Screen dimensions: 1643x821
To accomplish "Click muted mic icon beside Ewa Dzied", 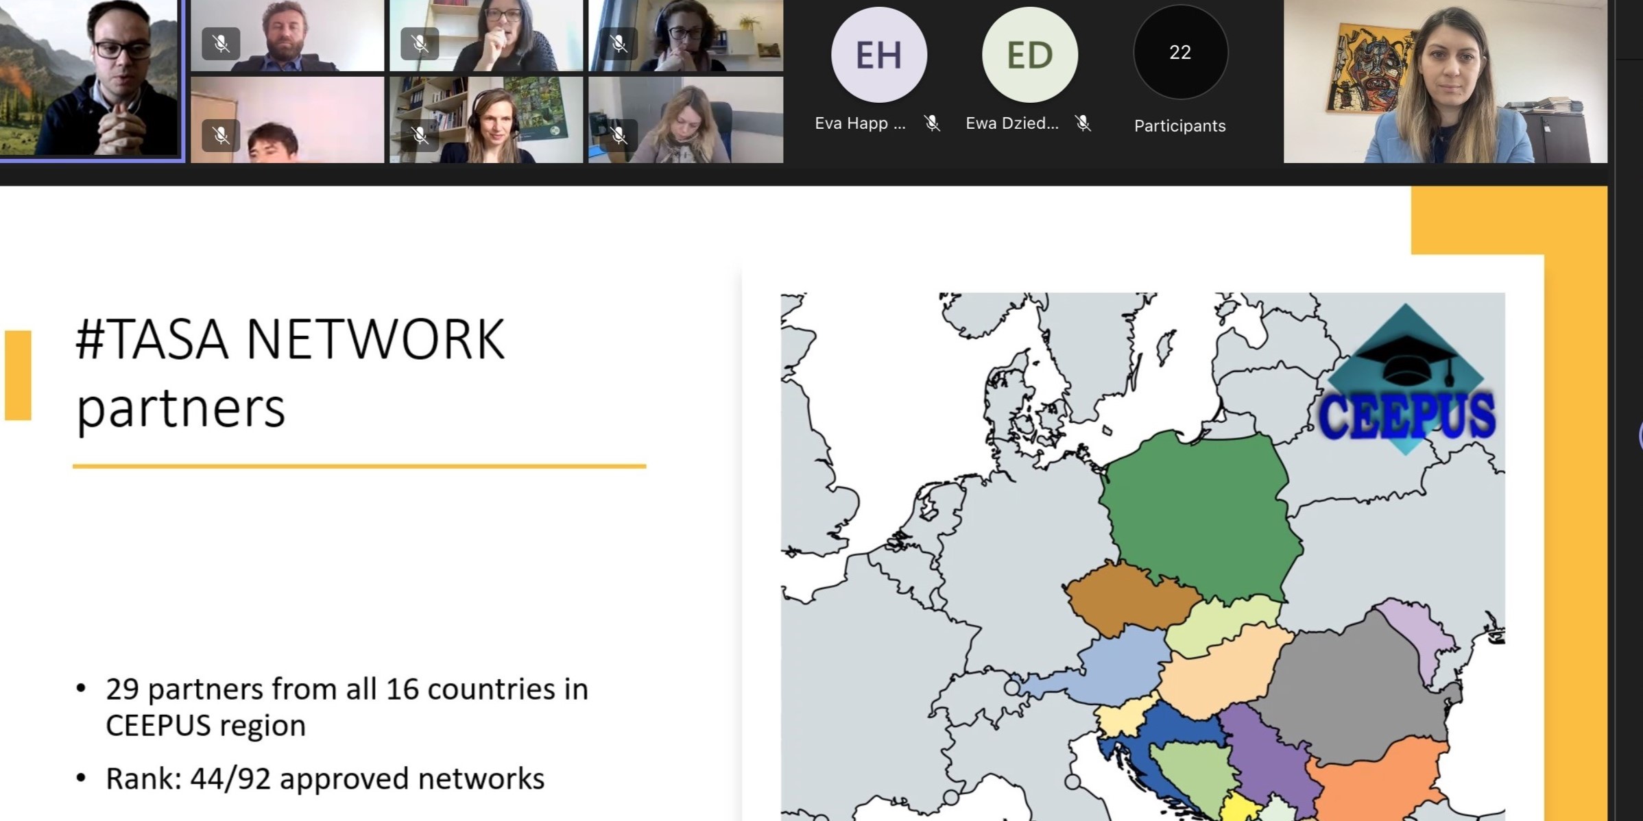I will pos(1083,123).
